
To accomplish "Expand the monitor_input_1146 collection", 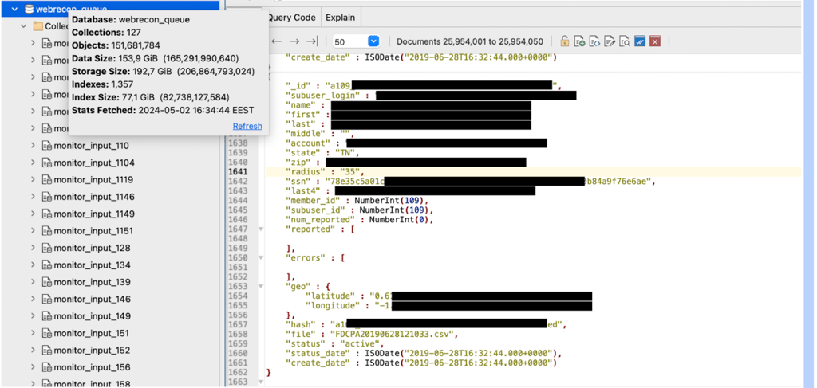I will click(x=33, y=197).
